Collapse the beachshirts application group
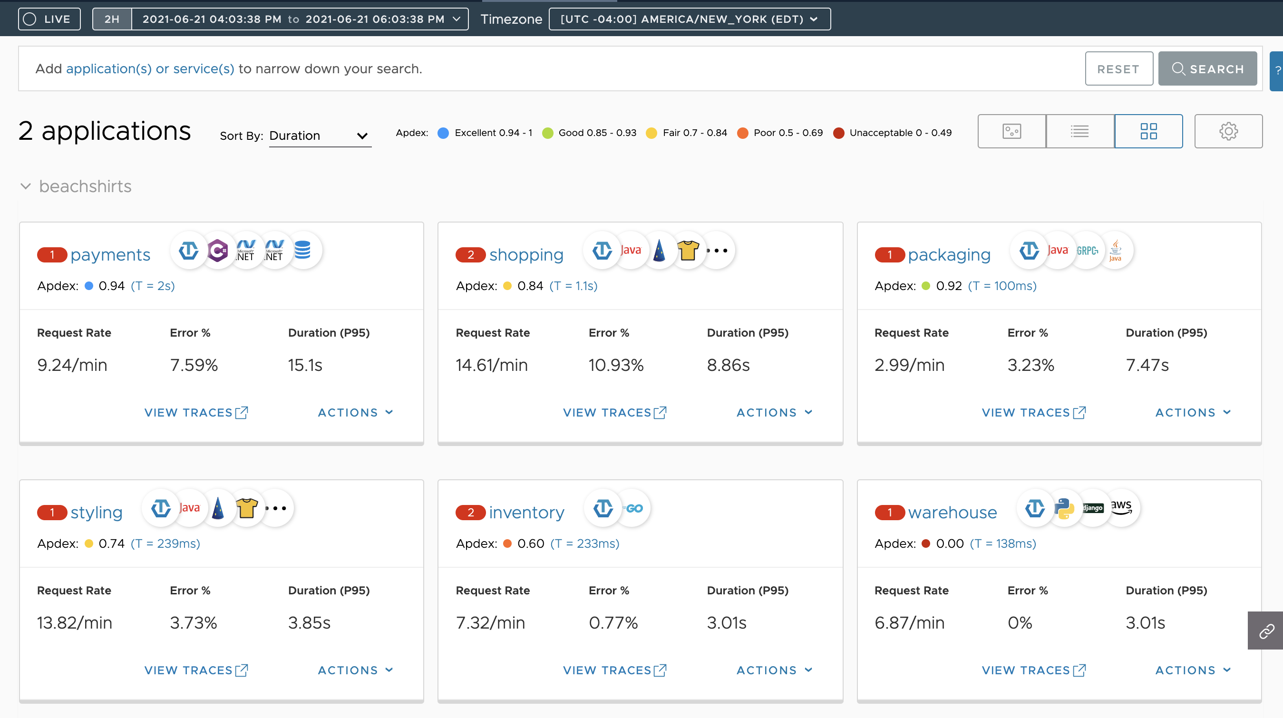 click(26, 186)
